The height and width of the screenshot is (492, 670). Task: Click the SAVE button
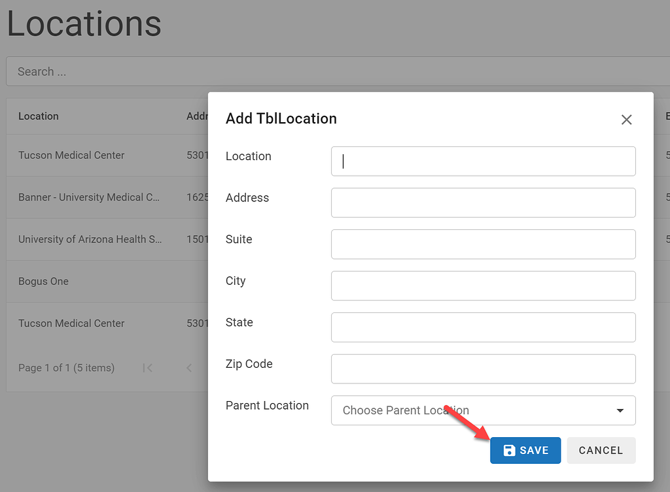(x=525, y=450)
